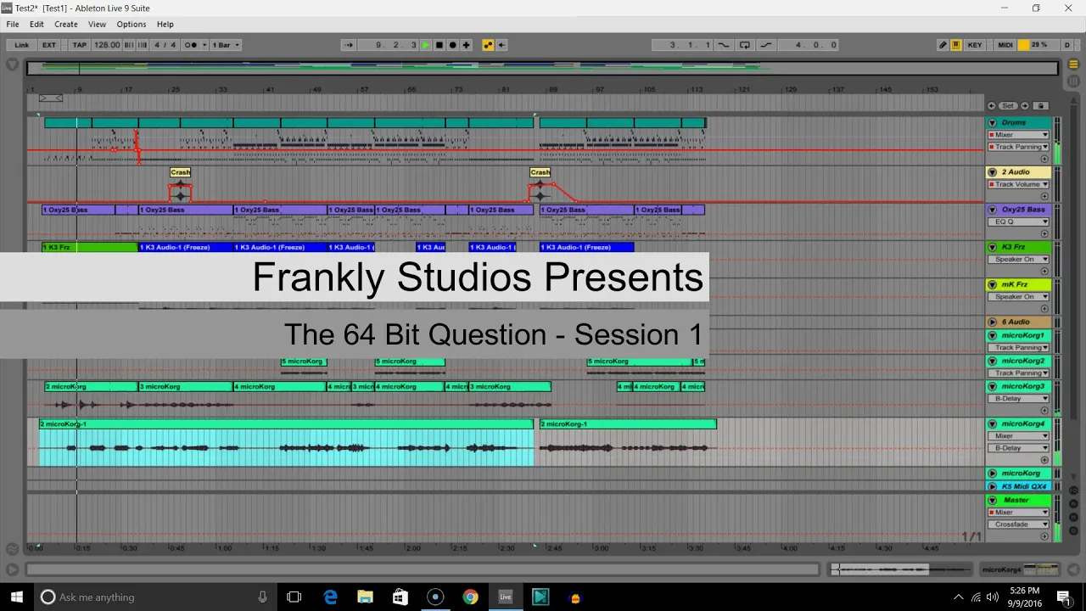Screen dimensions: 1086x611
Task: Click the Re-enable Automation arrow icon
Action: coord(501,45)
